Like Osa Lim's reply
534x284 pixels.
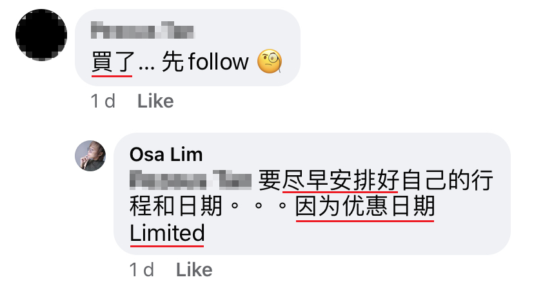point(194,270)
